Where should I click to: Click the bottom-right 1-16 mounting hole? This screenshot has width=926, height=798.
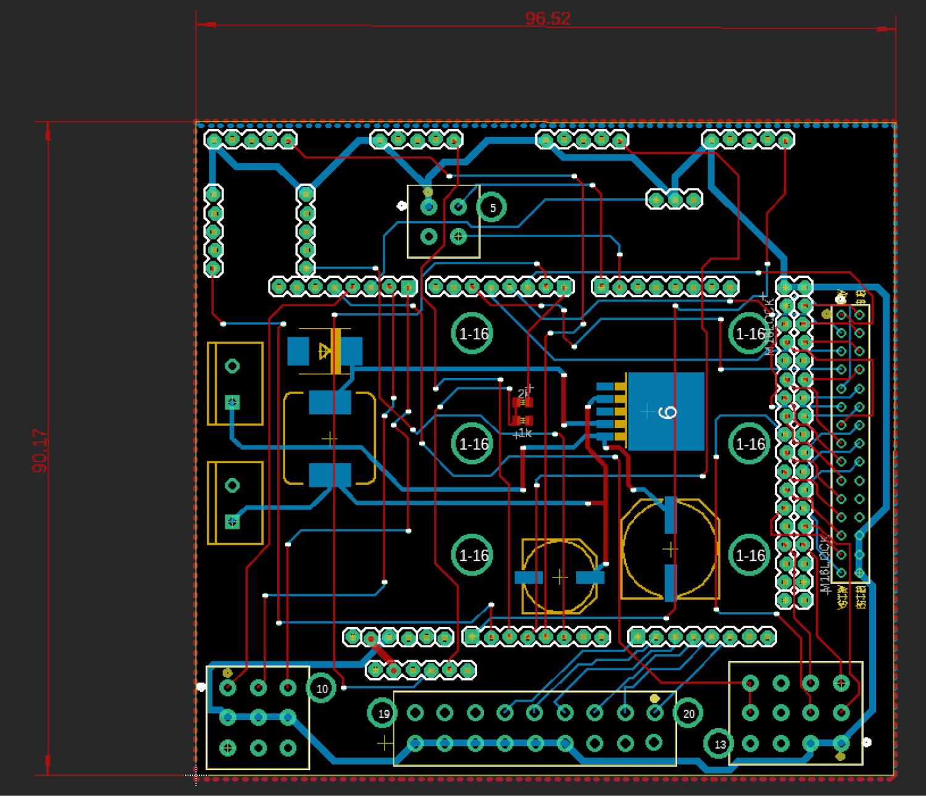[x=749, y=556]
